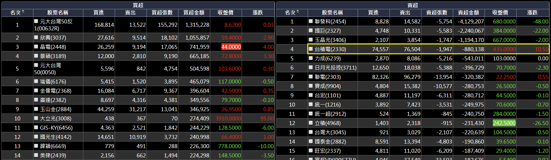Check the box for 國巨(2327)

[x=311, y=30]
